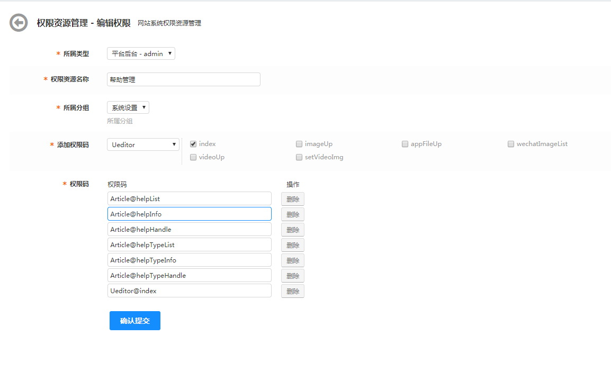Click the back arrow icon
This screenshot has width=611, height=372.
tap(19, 23)
